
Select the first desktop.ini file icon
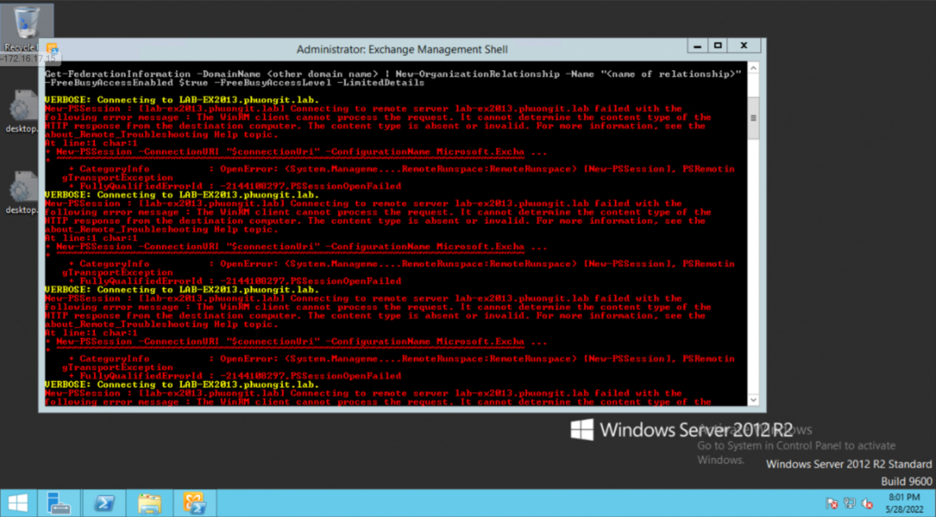pos(22,111)
